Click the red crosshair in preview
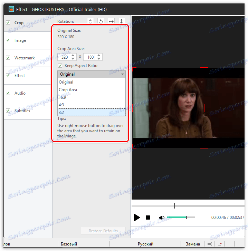This screenshot has width=248, height=251. click(x=204, y=108)
